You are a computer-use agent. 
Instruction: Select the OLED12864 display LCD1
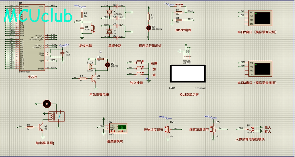188,73
